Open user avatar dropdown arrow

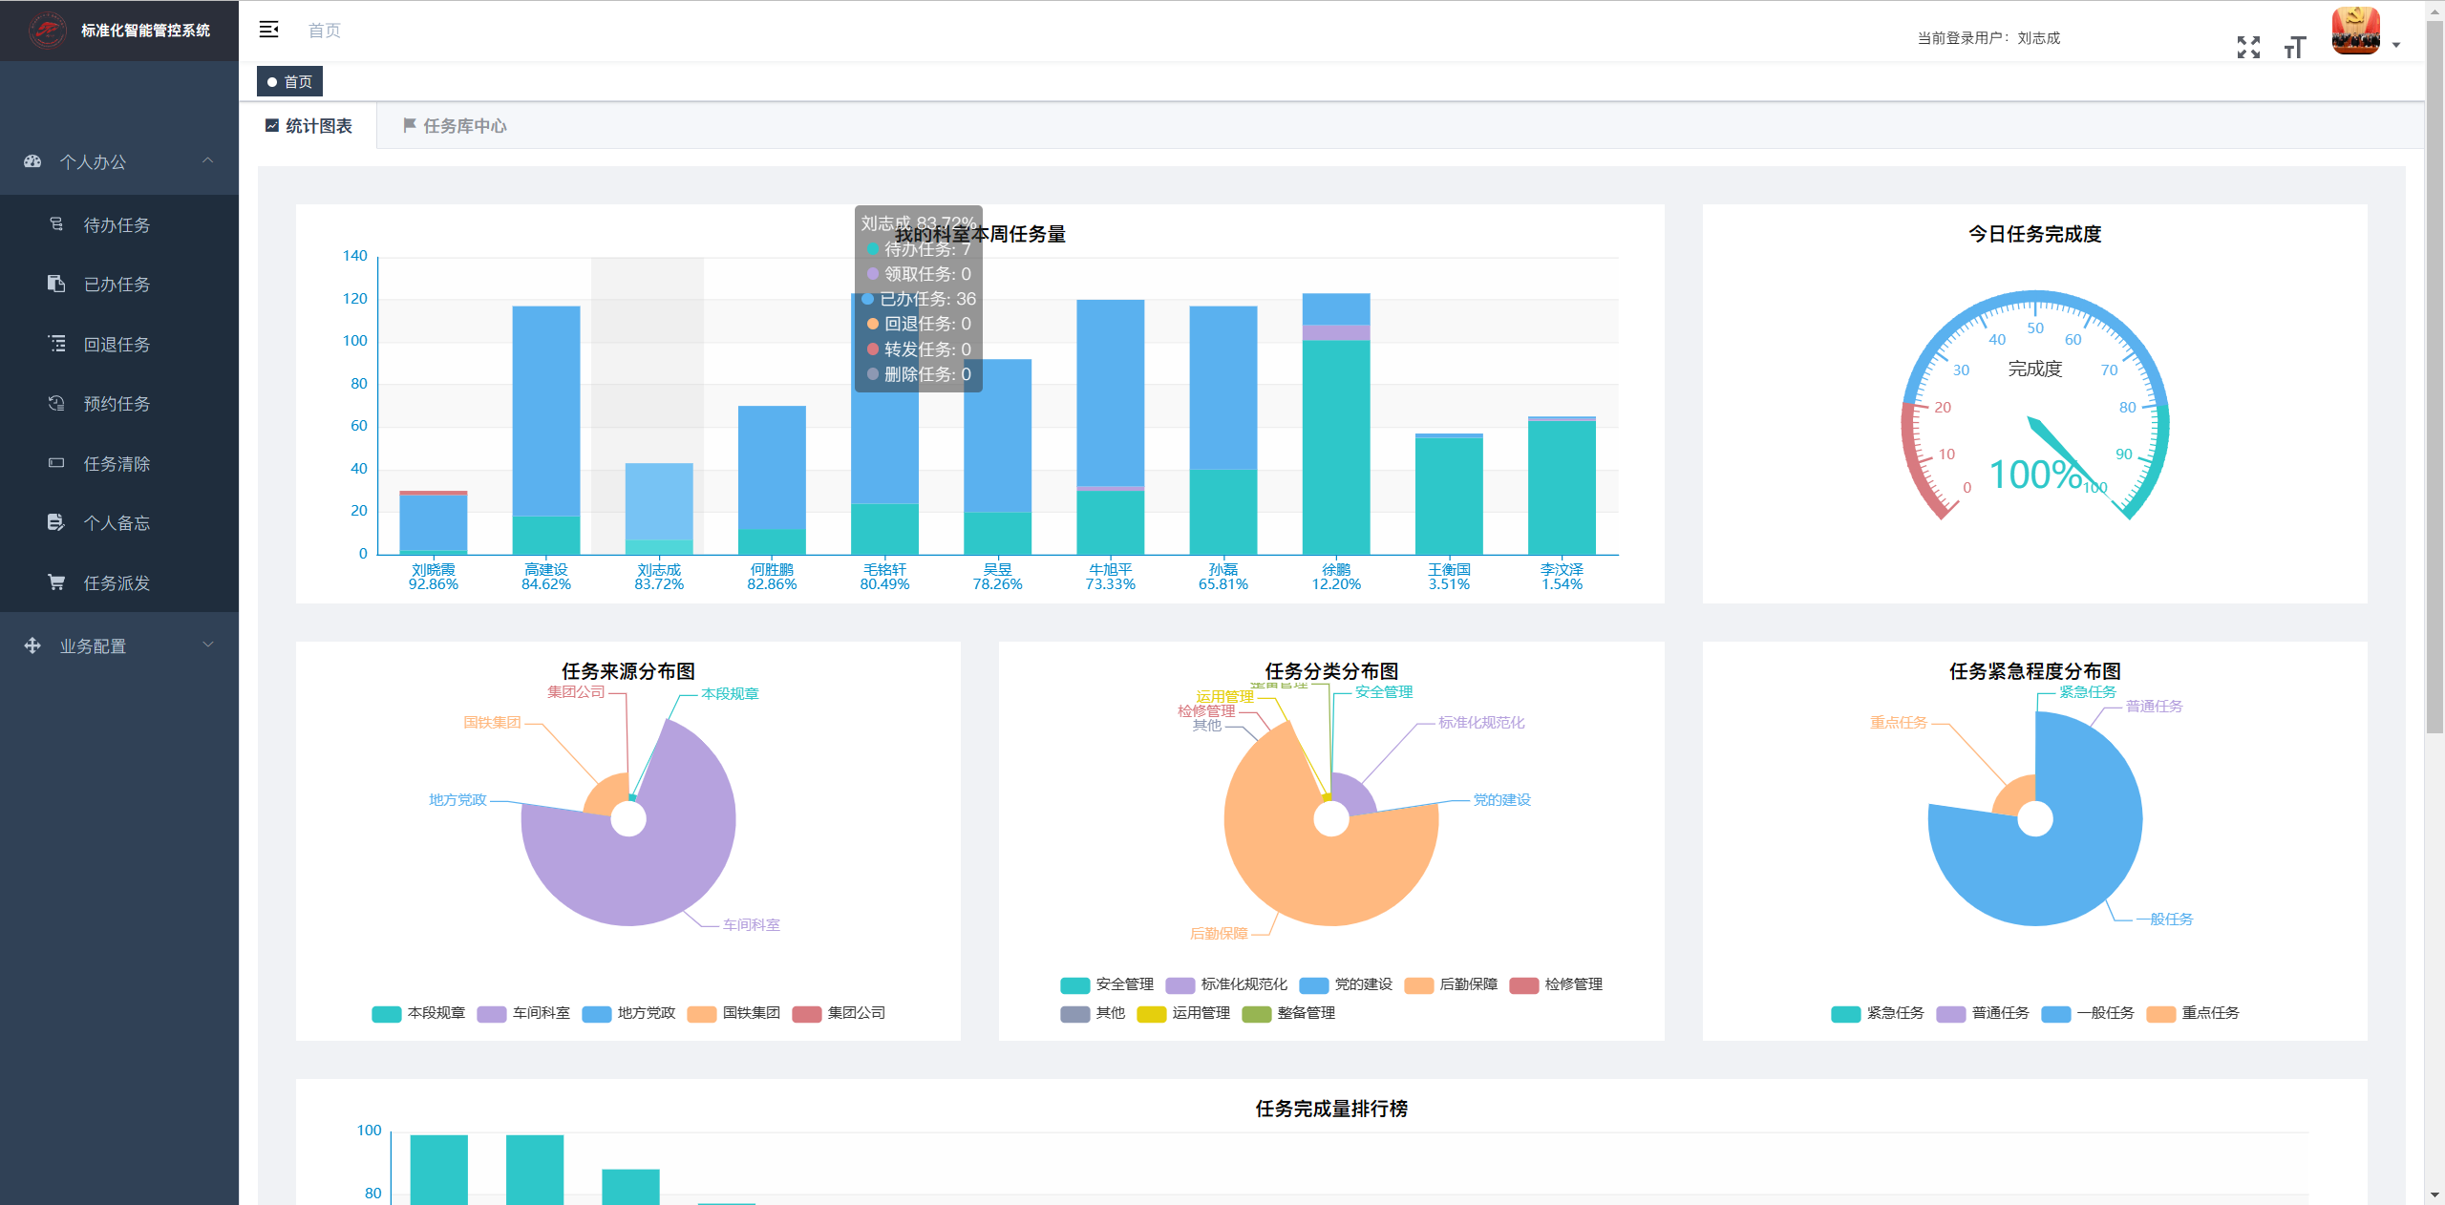(x=2395, y=45)
